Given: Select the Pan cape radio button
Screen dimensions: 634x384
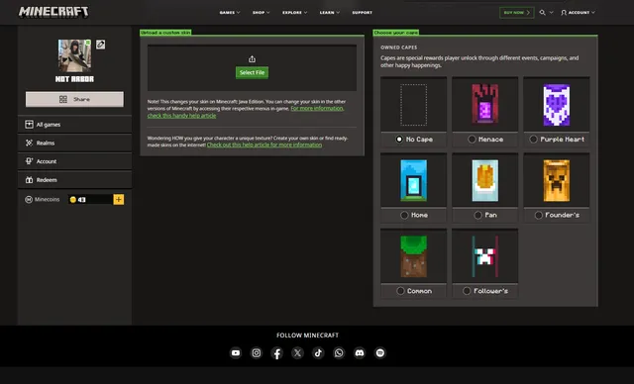Looking at the screenshot, I should 477,215.
